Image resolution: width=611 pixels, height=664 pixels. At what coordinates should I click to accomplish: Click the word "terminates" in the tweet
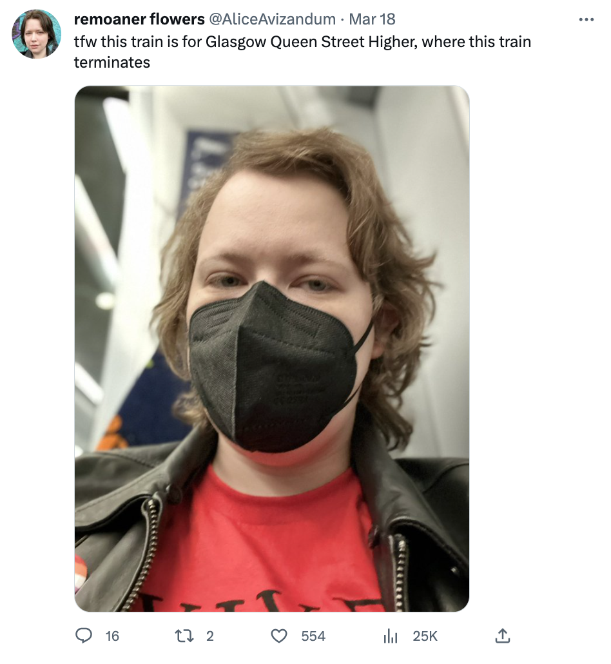(x=112, y=63)
